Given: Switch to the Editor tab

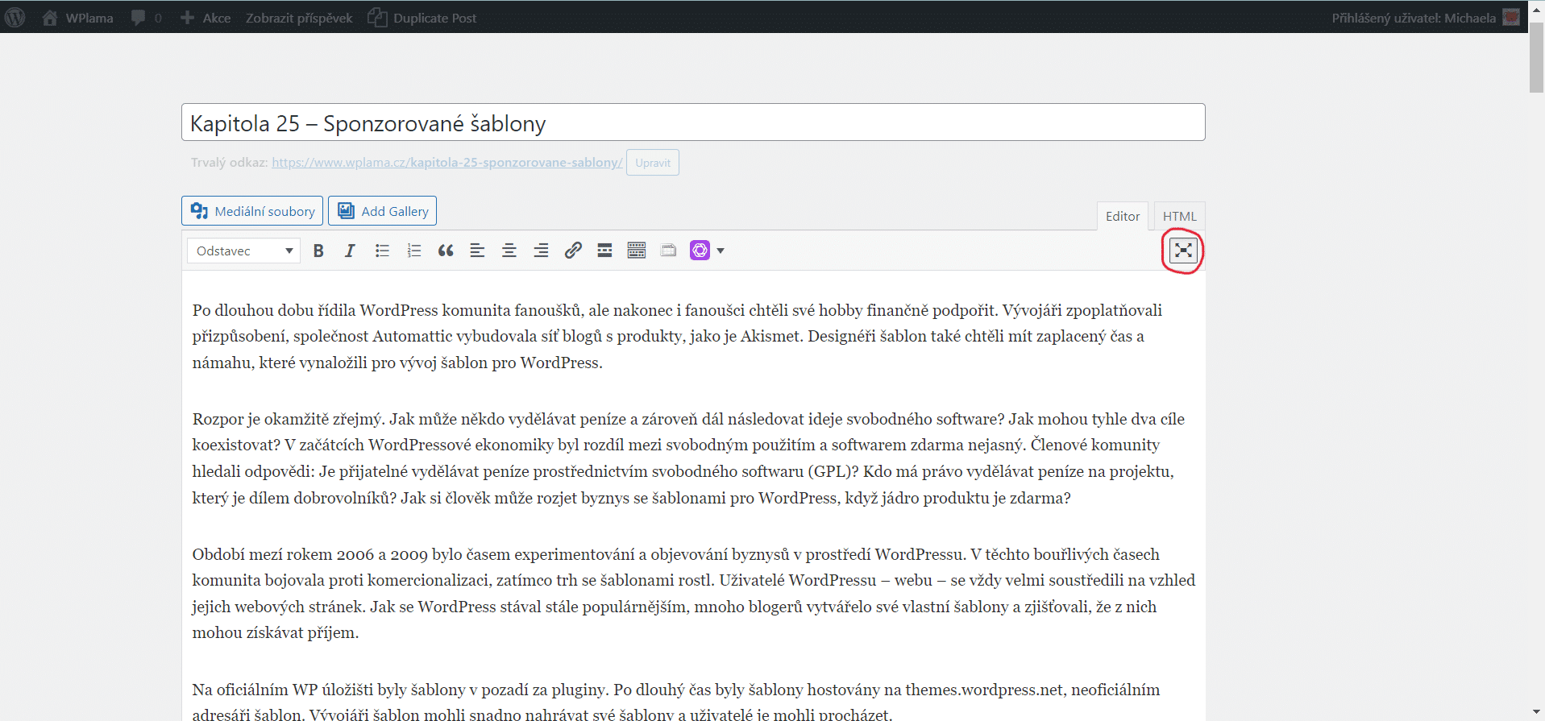Looking at the screenshot, I should pyautogui.click(x=1122, y=216).
